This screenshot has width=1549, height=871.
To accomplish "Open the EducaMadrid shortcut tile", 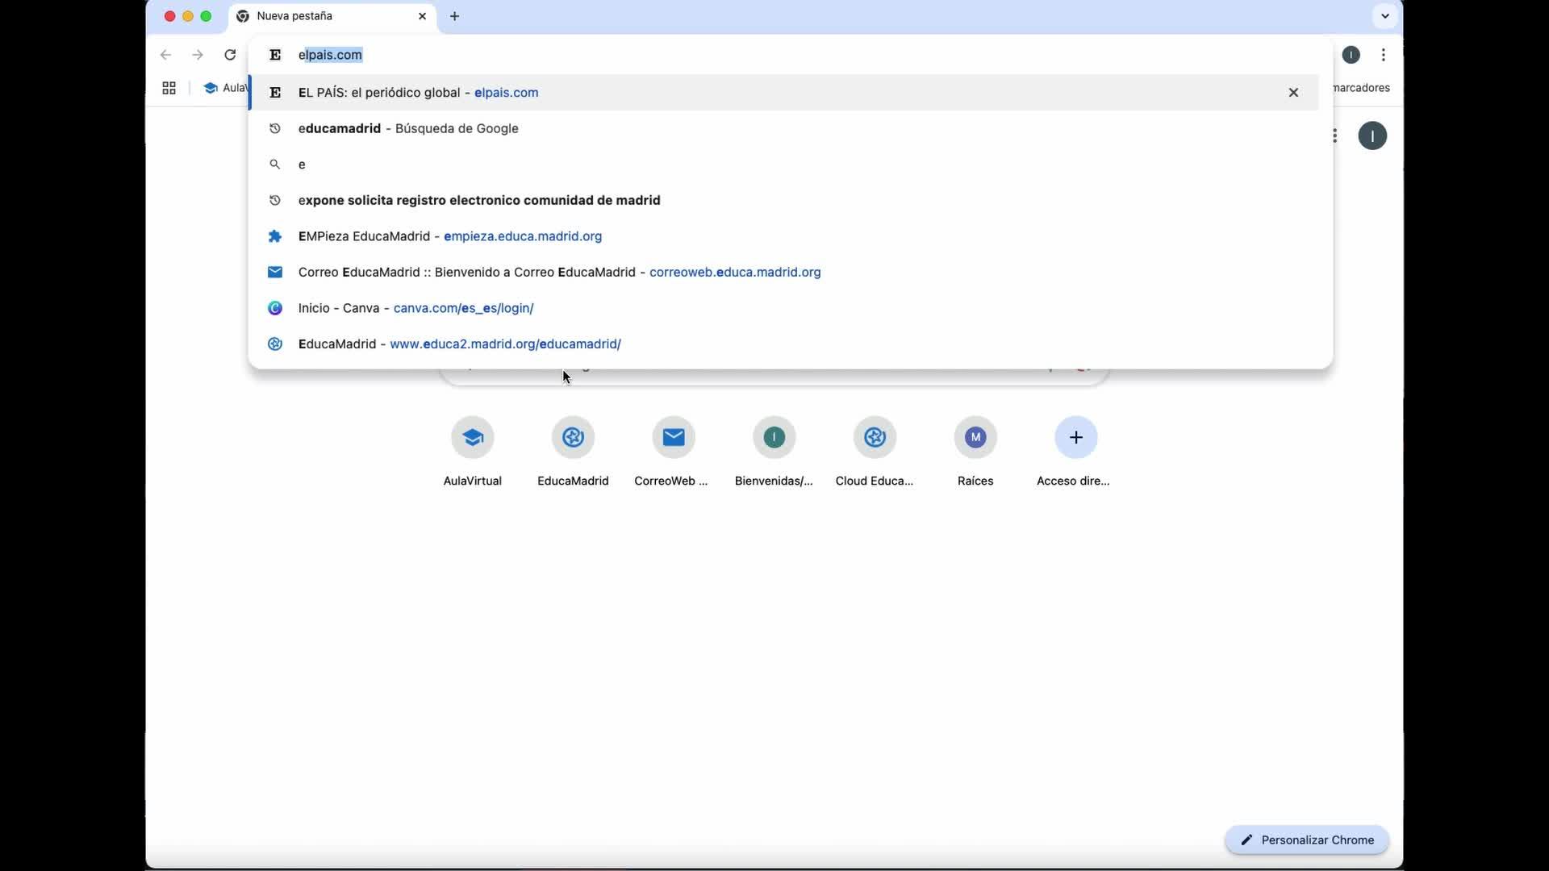I will 573,437.
